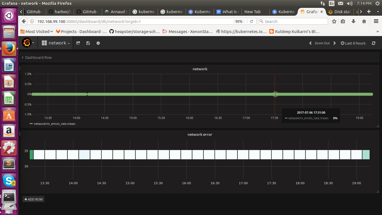Viewport: 382px width, 215px height.
Task: Shift time range back with left chevron
Action: (x=310, y=43)
